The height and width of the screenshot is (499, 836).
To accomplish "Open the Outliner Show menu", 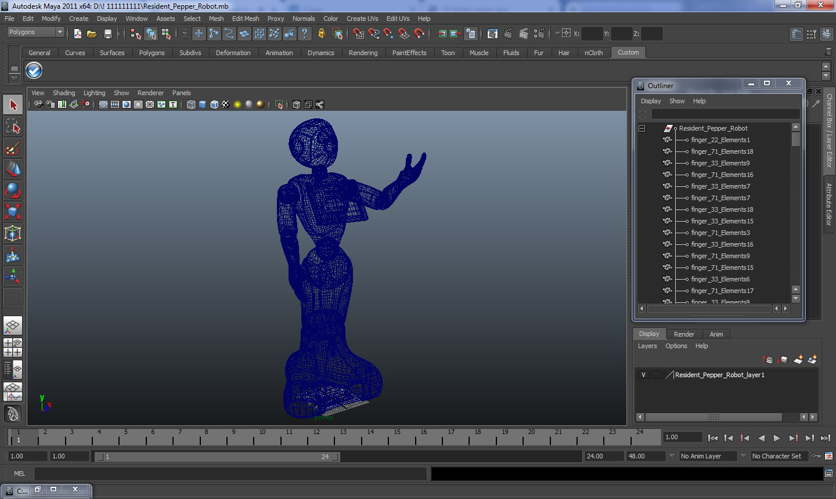I will (677, 101).
